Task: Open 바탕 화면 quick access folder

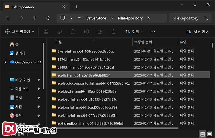Action: [20, 80]
